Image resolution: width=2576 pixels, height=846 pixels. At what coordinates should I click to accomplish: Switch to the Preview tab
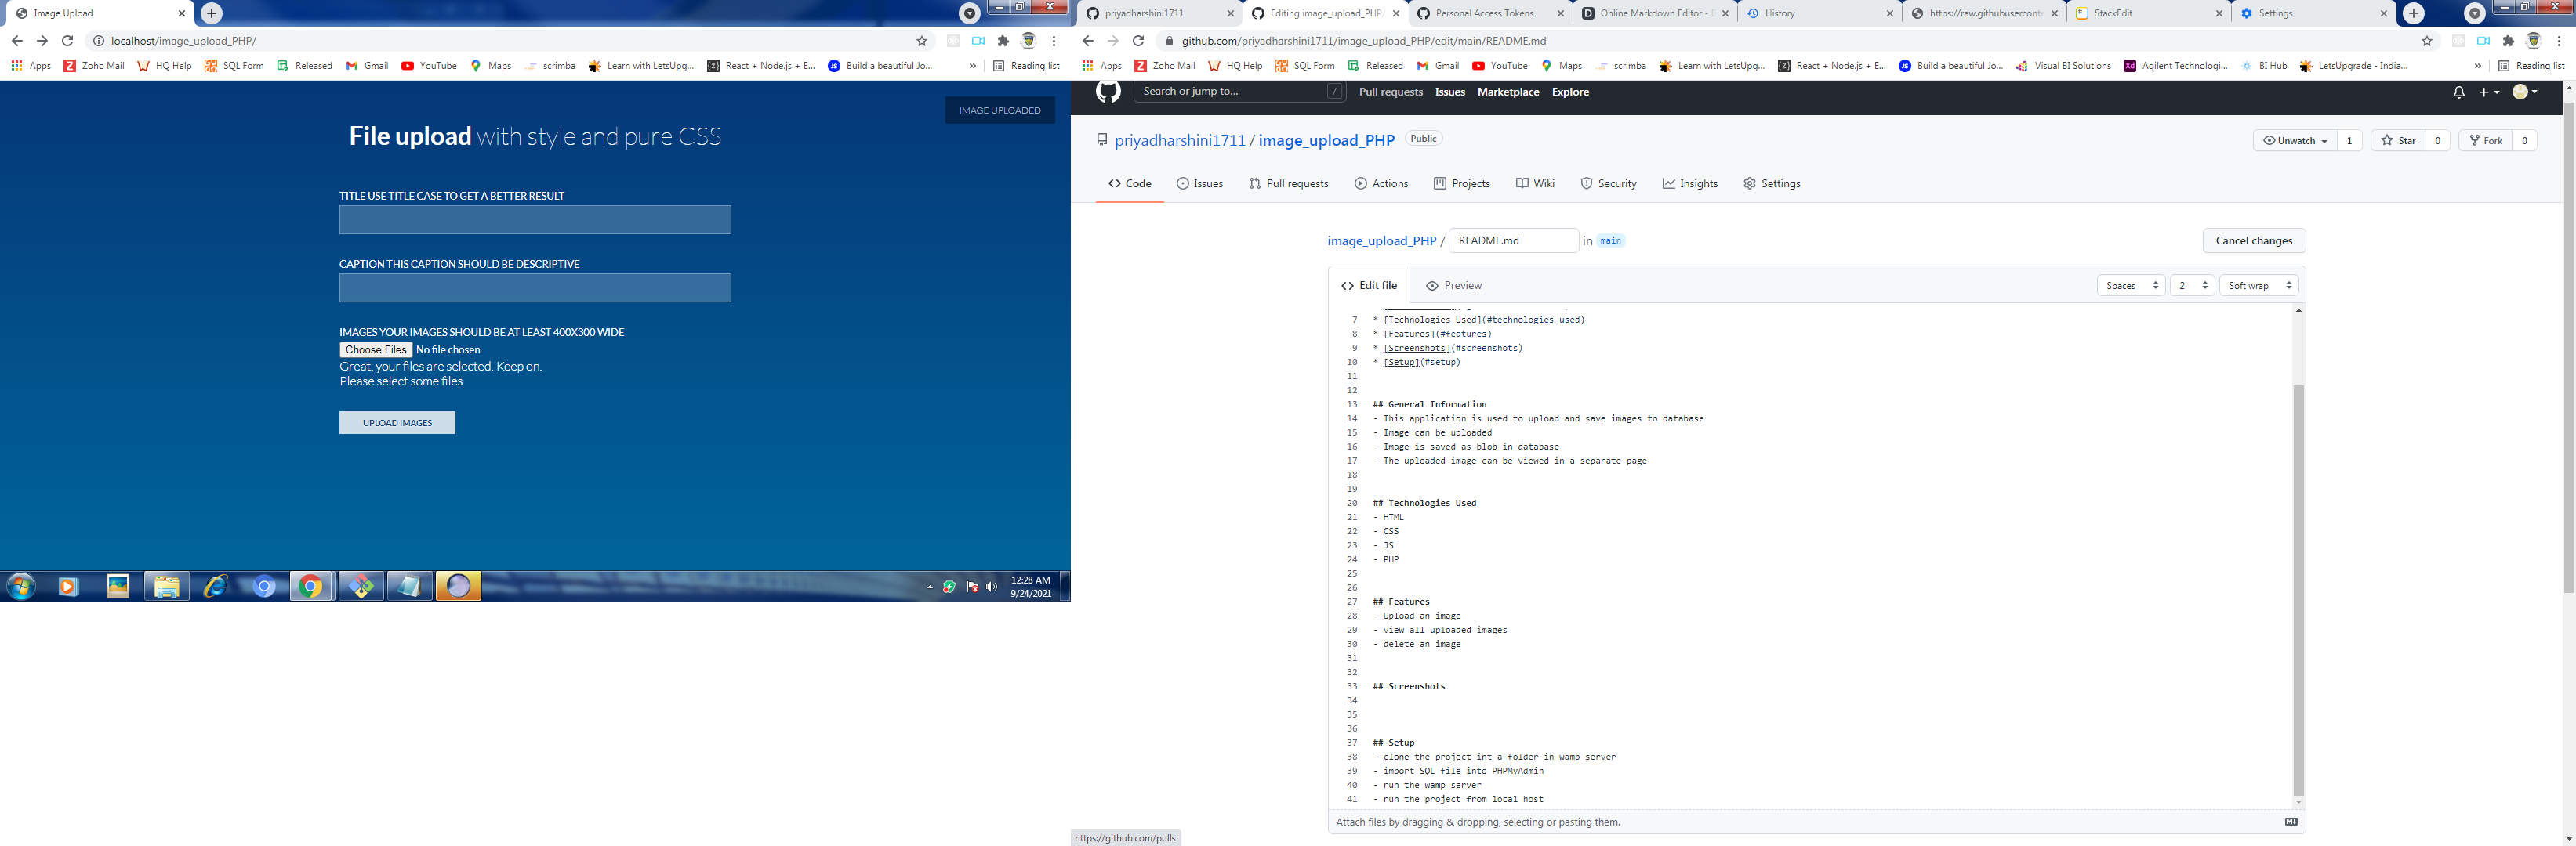[x=1453, y=286]
